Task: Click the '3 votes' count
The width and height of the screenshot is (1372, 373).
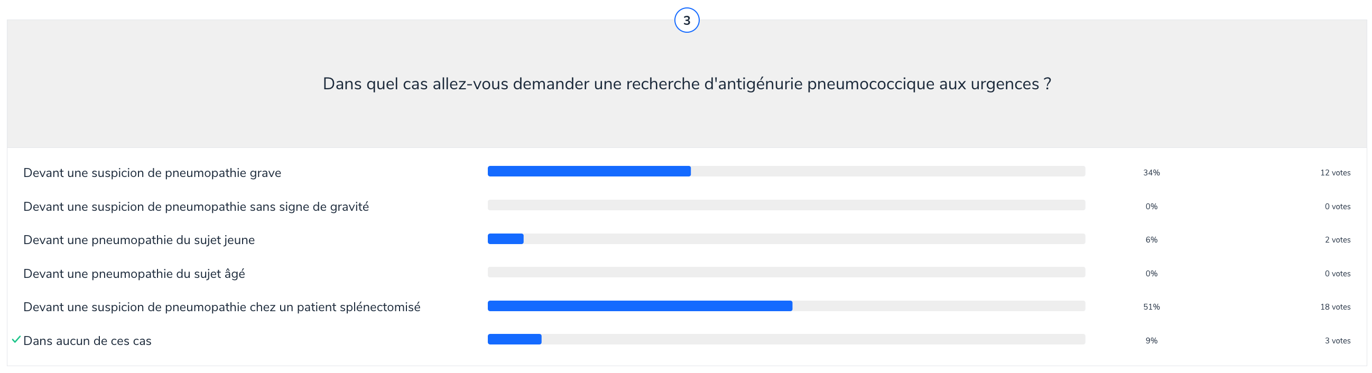Action: coord(1337,341)
